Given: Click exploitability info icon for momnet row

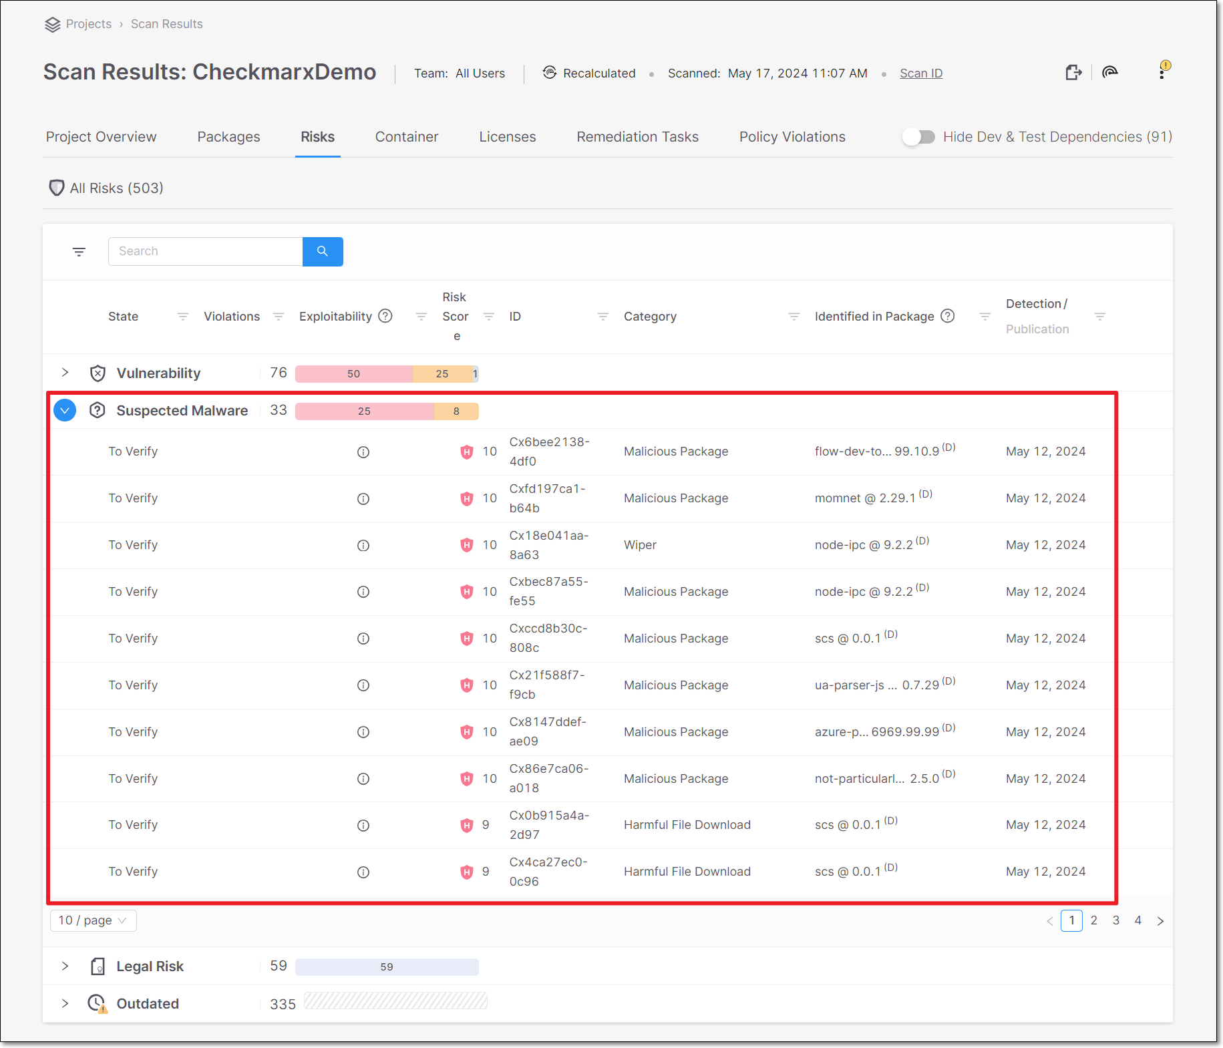Looking at the screenshot, I should (x=363, y=499).
